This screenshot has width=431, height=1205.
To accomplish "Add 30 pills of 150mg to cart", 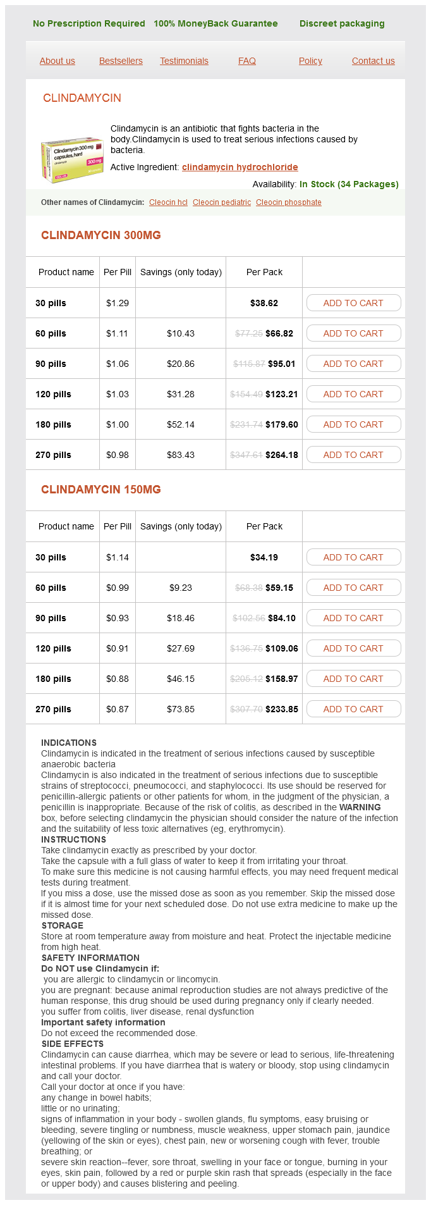I will point(353,557).
